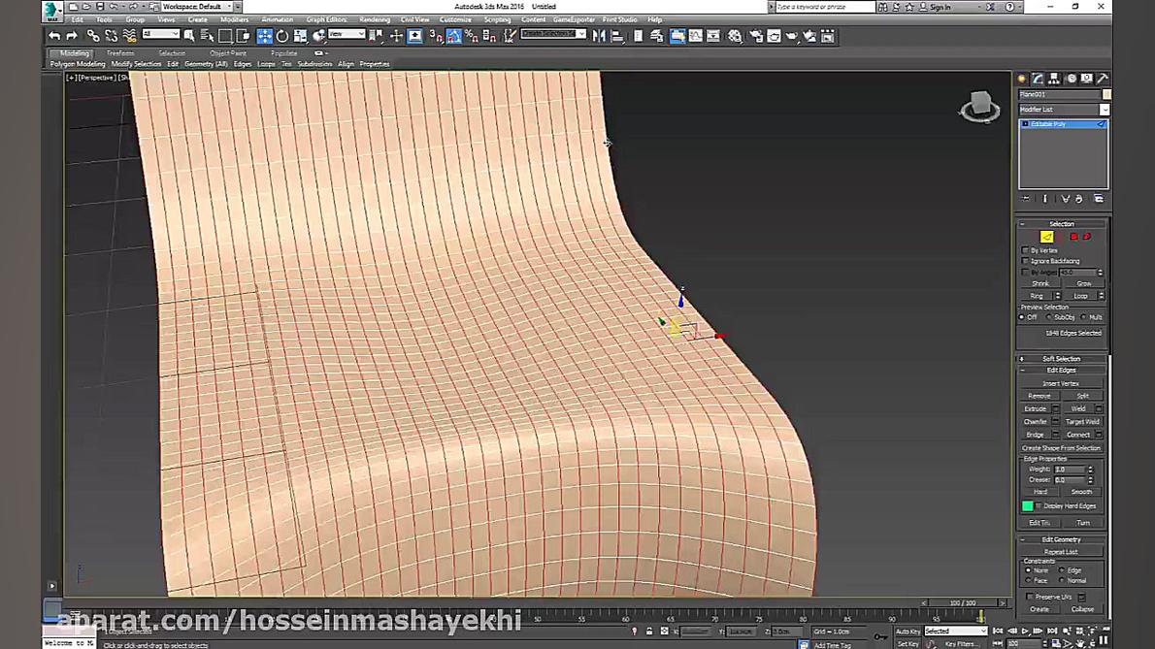Toggle the Angle Snap tool
This screenshot has height=649, width=1155.
pyautogui.click(x=454, y=35)
